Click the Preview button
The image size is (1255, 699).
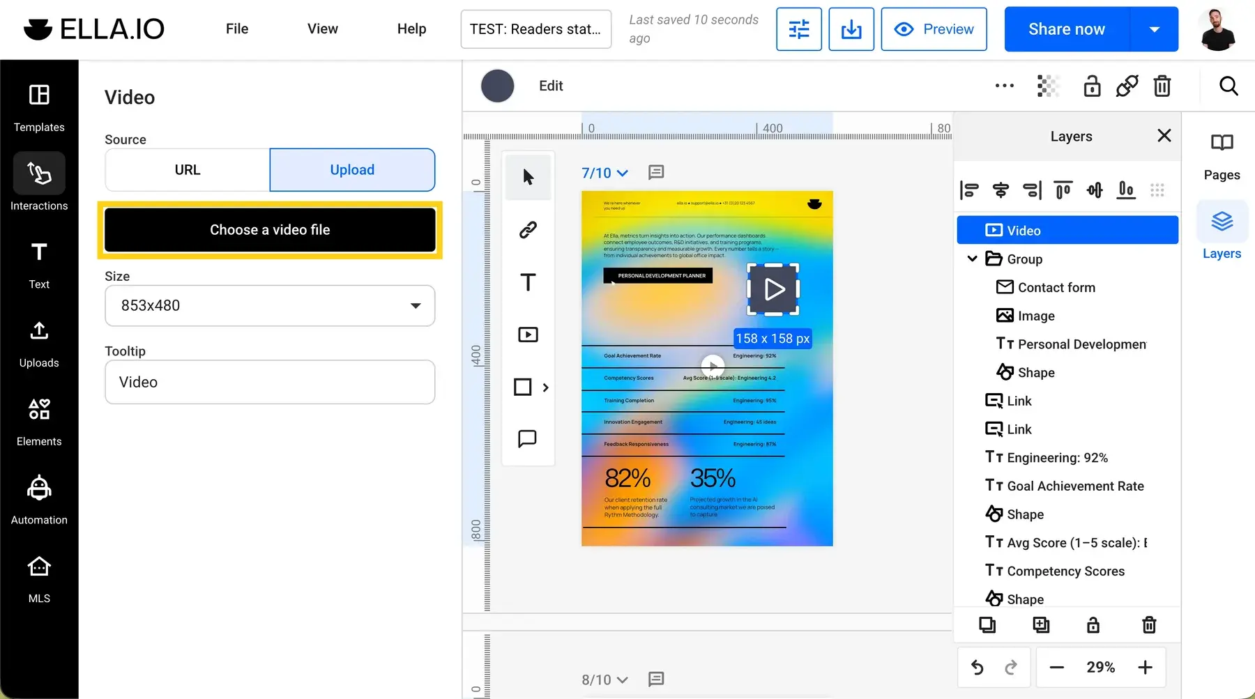pyautogui.click(x=934, y=29)
